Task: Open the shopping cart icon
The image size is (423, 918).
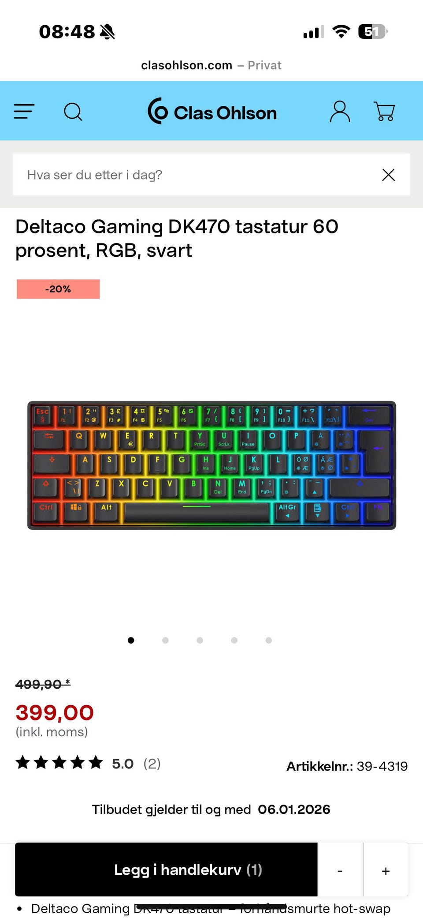Action: coord(384,111)
